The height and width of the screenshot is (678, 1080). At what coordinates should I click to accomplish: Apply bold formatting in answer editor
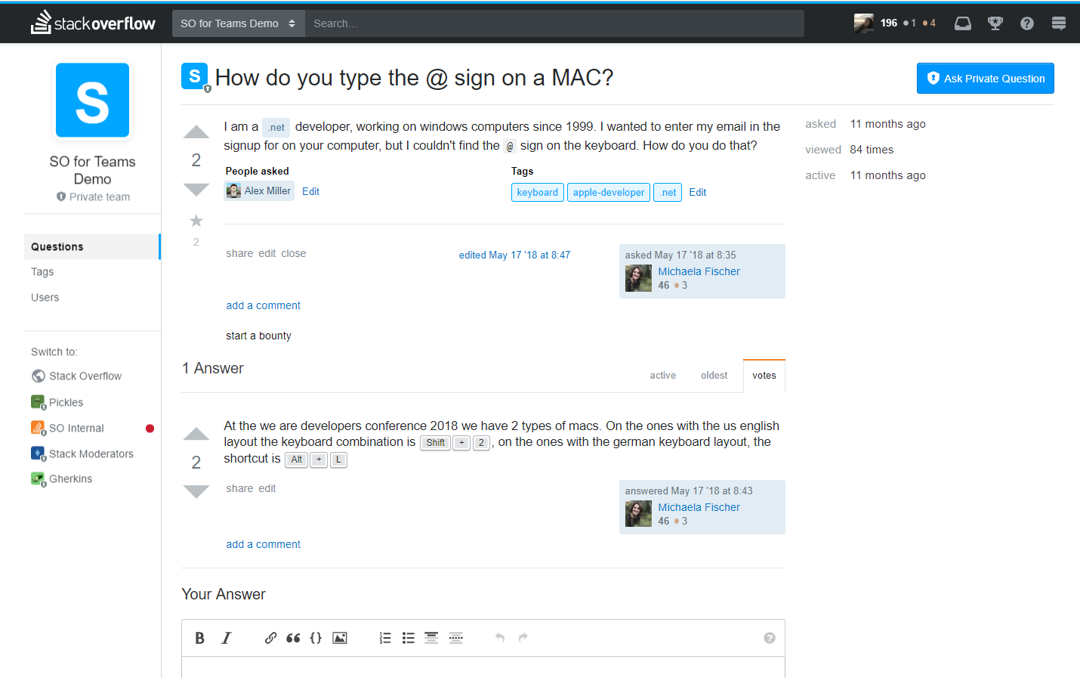pos(200,638)
